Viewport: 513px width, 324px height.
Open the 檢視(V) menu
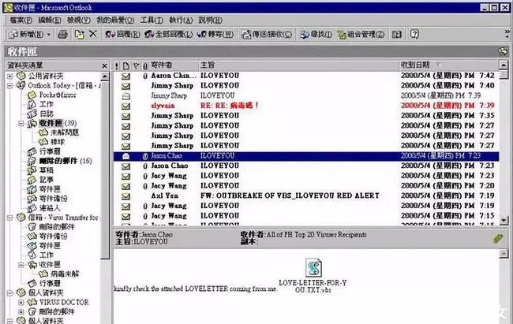click(78, 20)
